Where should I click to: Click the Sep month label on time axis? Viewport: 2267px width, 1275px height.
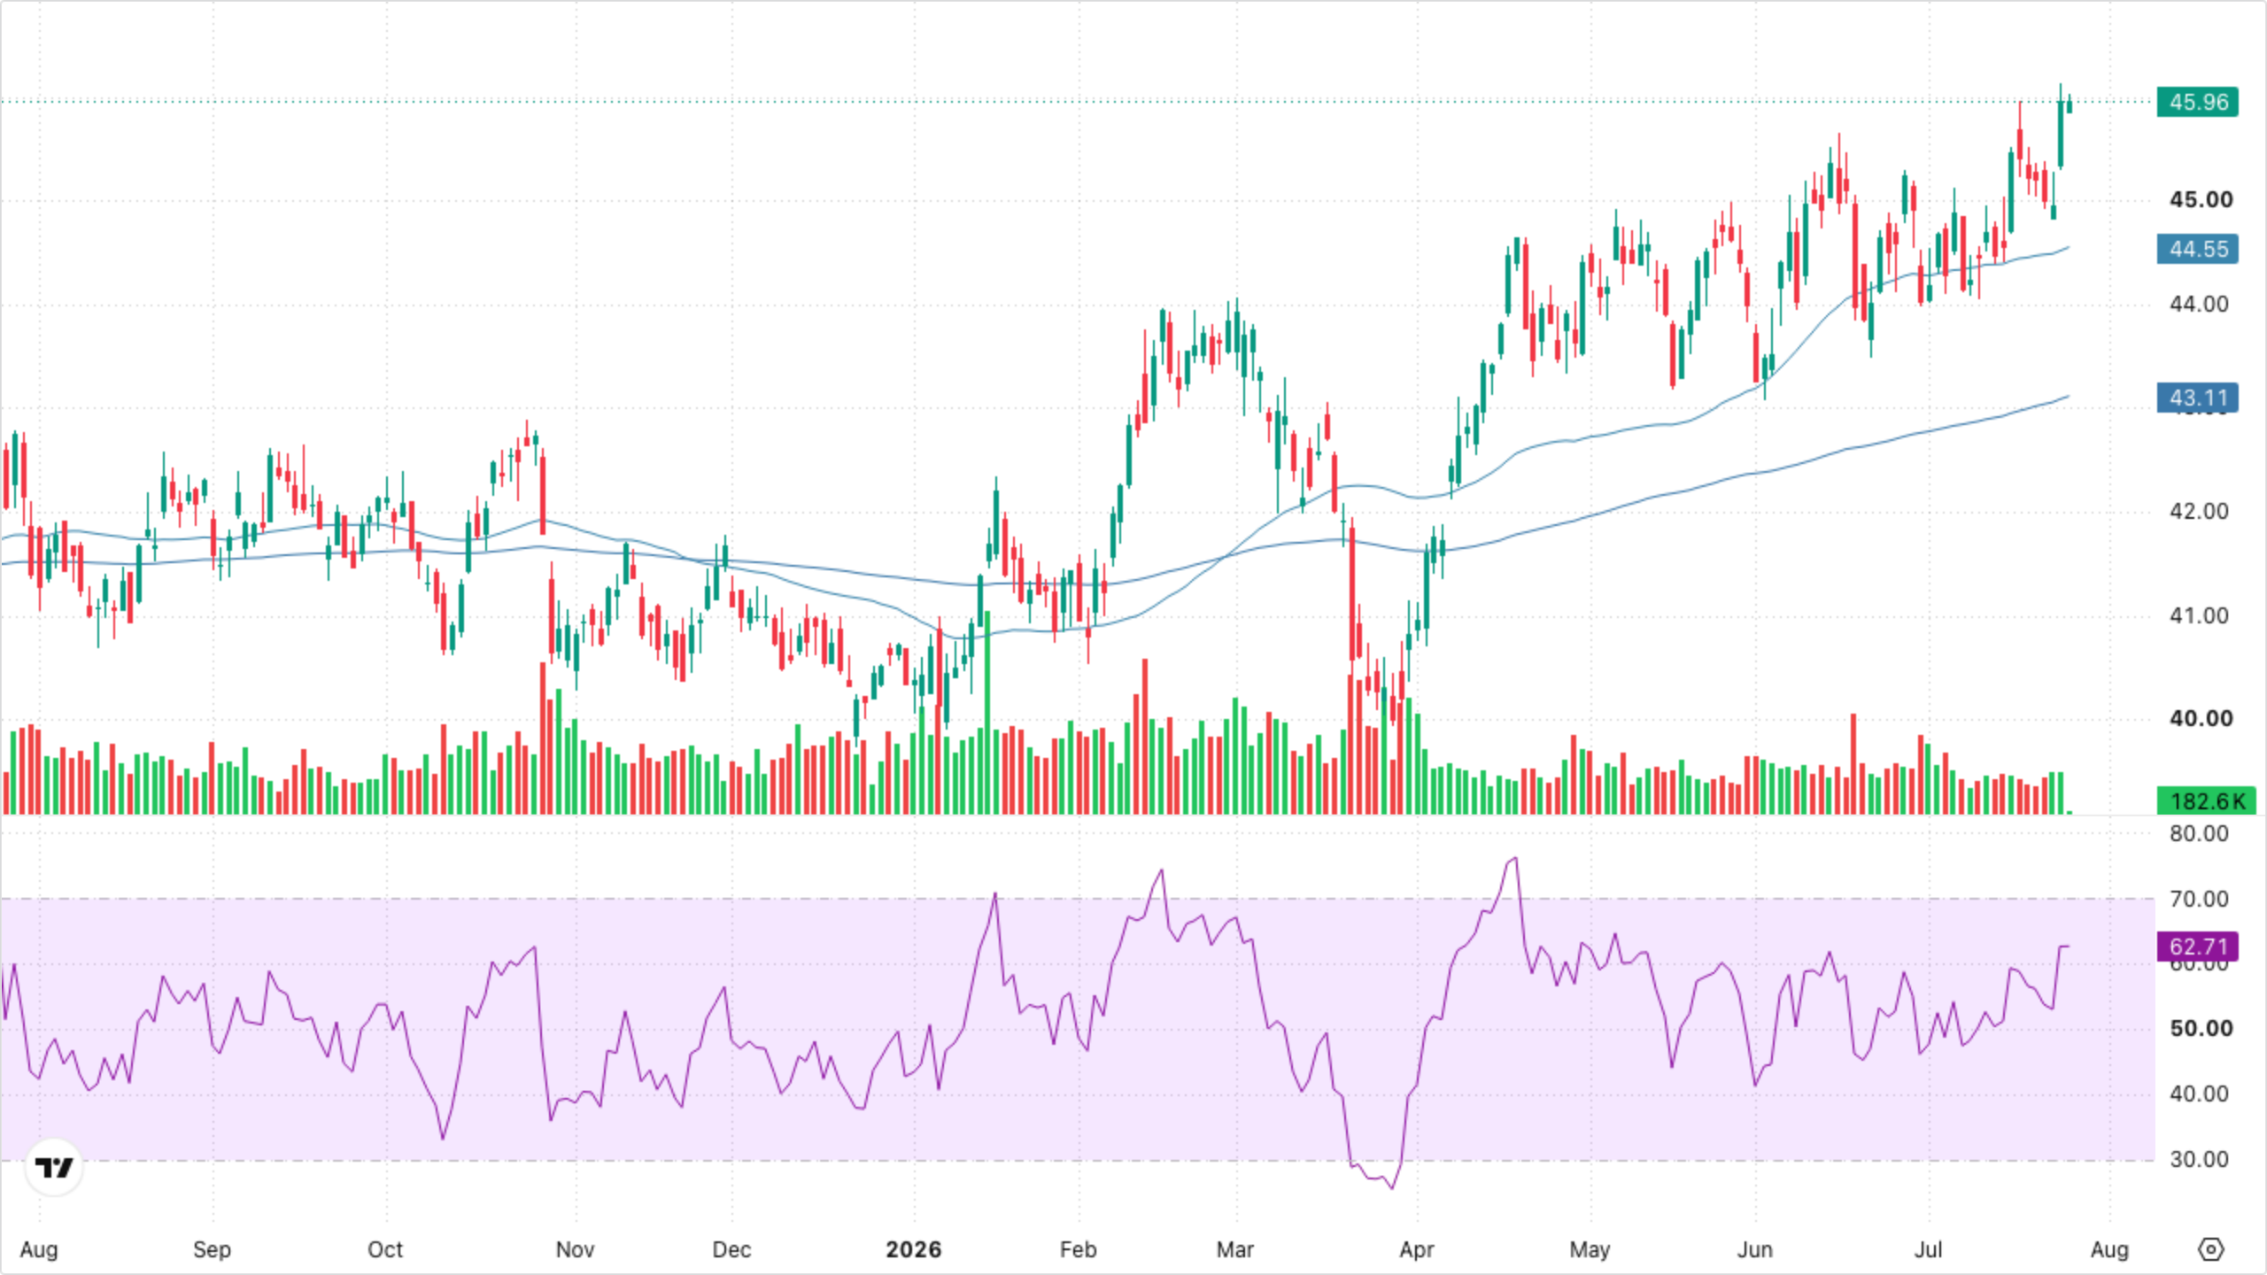pyautogui.click(x=212, y=1249)
